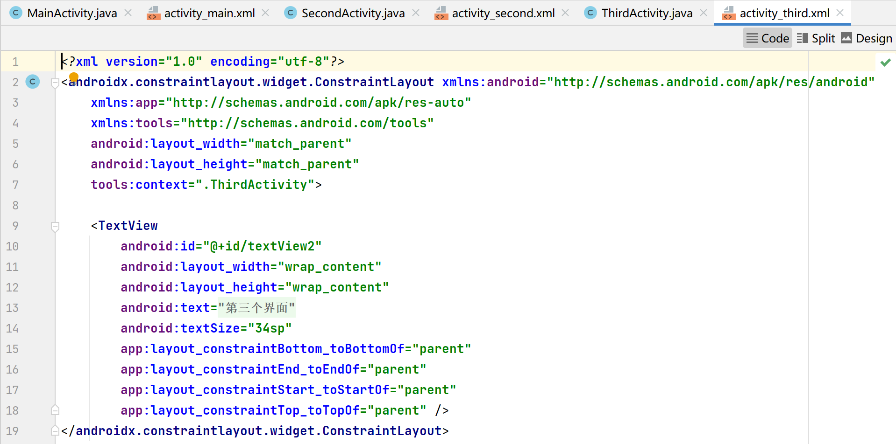Viewport: 896px width, 444px height.
Task: Click the fold marker beside line 18
Action: 55,410
